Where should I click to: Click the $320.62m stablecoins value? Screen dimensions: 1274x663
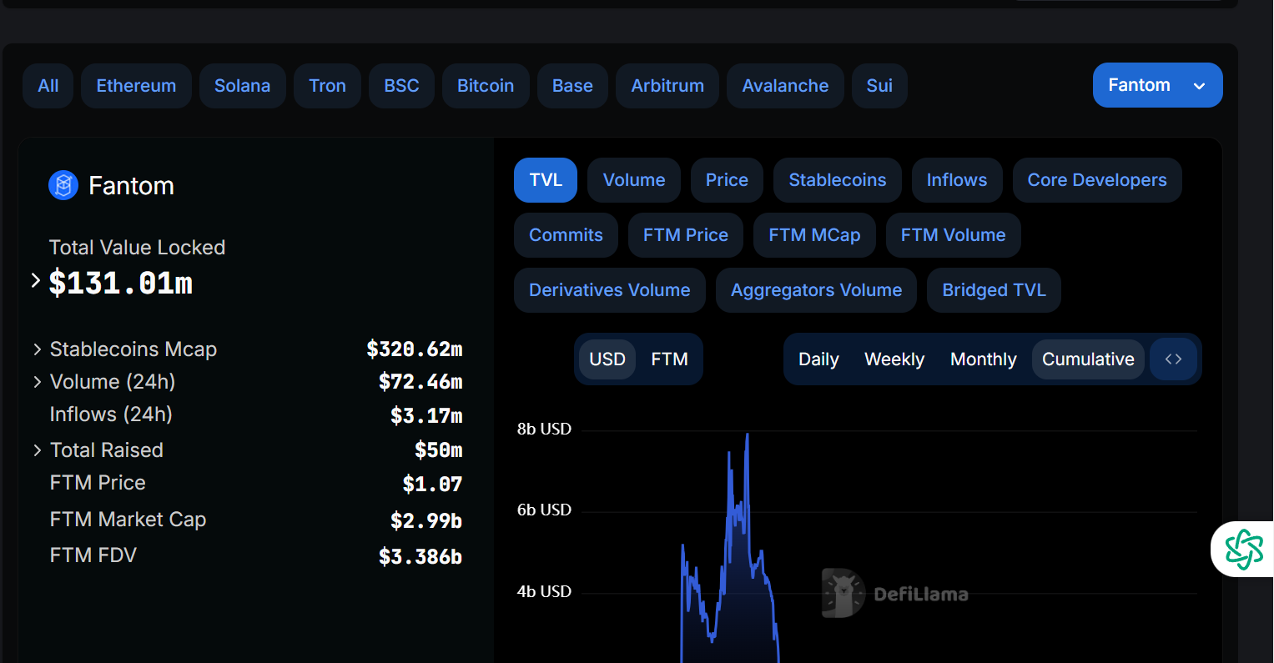click(x=415, y=349)
